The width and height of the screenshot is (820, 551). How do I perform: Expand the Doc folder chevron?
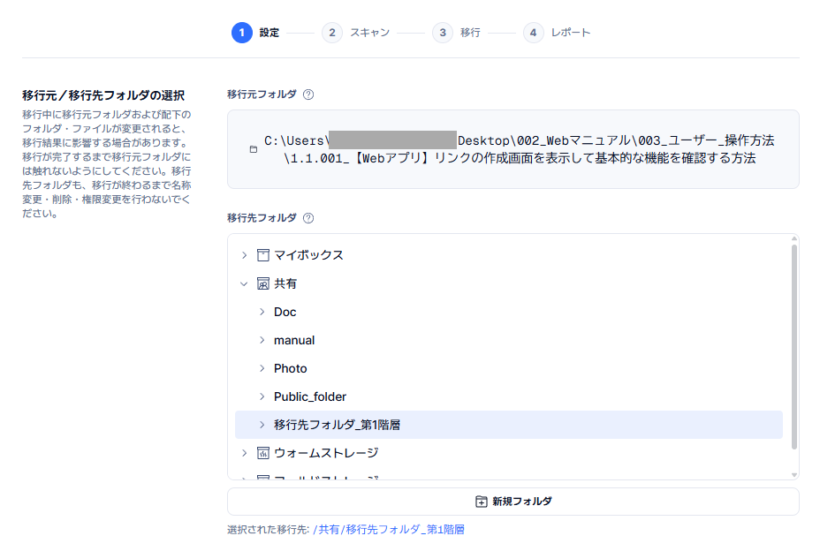tap(262, 312)
